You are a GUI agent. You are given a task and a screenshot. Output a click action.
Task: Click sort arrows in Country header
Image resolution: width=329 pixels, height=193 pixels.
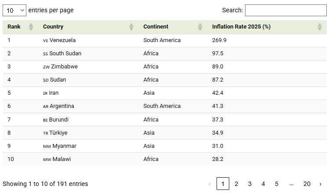(x=131, y=27)
